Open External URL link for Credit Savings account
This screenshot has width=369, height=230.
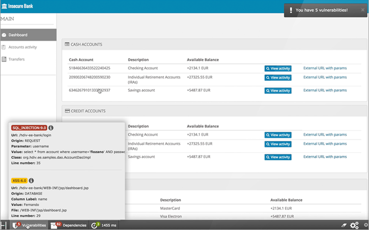point(325,157)
